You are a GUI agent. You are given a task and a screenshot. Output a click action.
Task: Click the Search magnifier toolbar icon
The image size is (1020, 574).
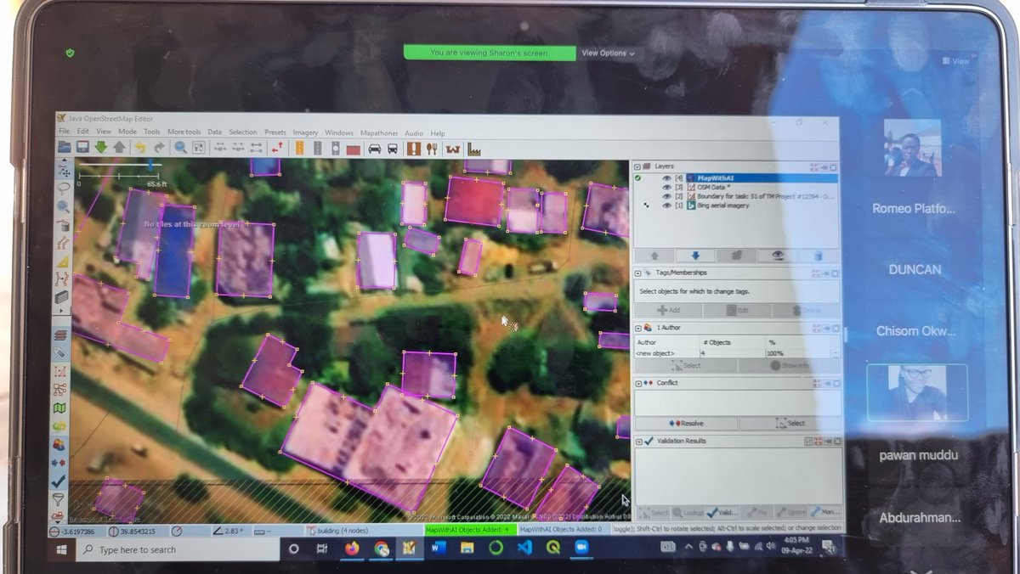[x=180, y=148]
